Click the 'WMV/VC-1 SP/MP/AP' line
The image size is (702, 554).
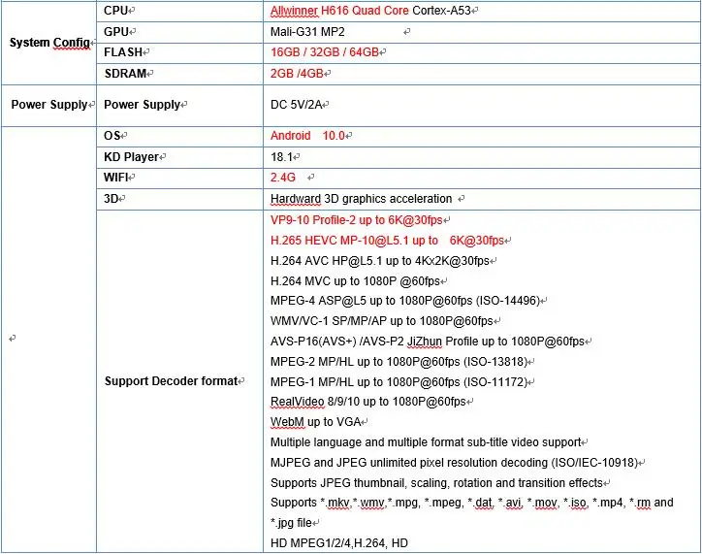tap(382, 321)
